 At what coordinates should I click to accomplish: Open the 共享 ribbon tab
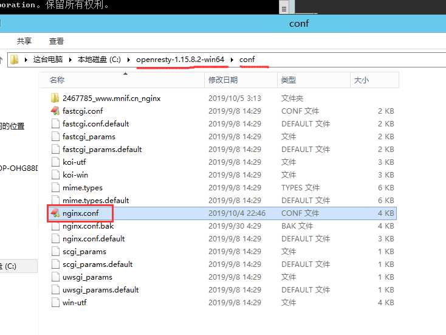click(24, 41)
